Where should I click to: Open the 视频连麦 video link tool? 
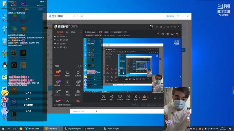pyautogui.click(x=57, y=83)
